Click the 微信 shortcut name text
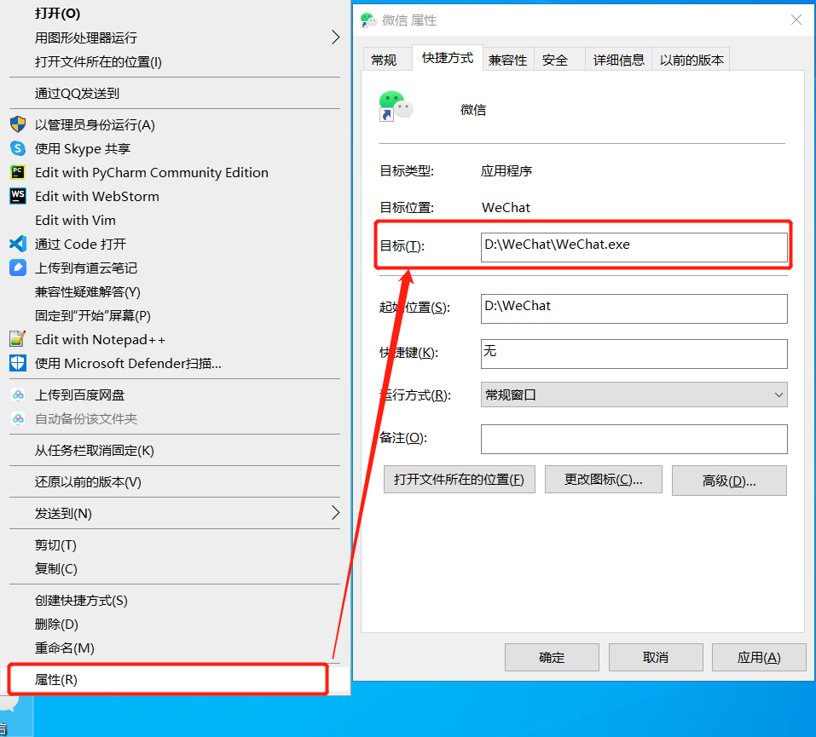Viewport: 816px width, 737px height. point(473,110)
